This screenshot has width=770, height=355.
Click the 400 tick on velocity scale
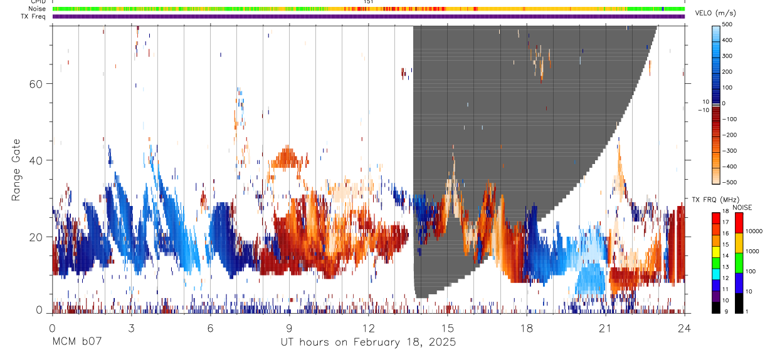pyautogui.click(x=729, y=40)
